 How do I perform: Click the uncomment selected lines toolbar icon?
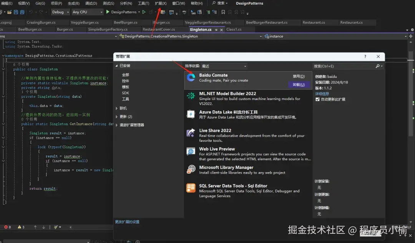(x=214, y=12)
